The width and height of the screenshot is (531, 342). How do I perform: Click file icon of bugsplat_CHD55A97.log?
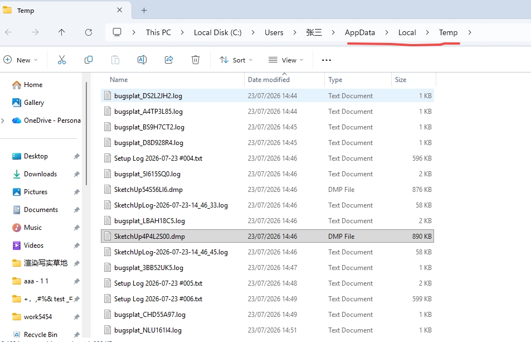(x=108, y=314)
